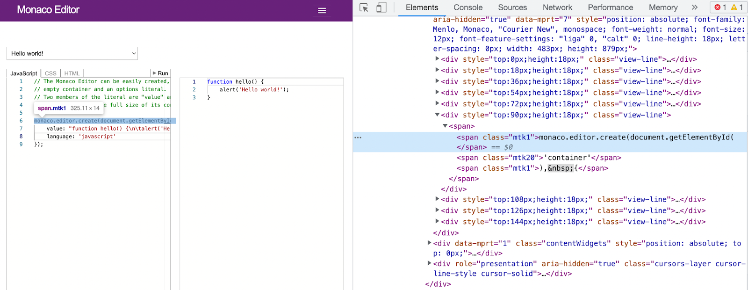Image resolution: width=748 pixels, height=290 pixels.
Task: Click line number 9 in the editor gutter
Action: (21, 145)
